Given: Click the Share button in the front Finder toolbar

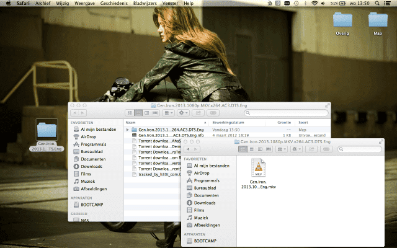Looking at the screenshot, I should coord(312,149).
